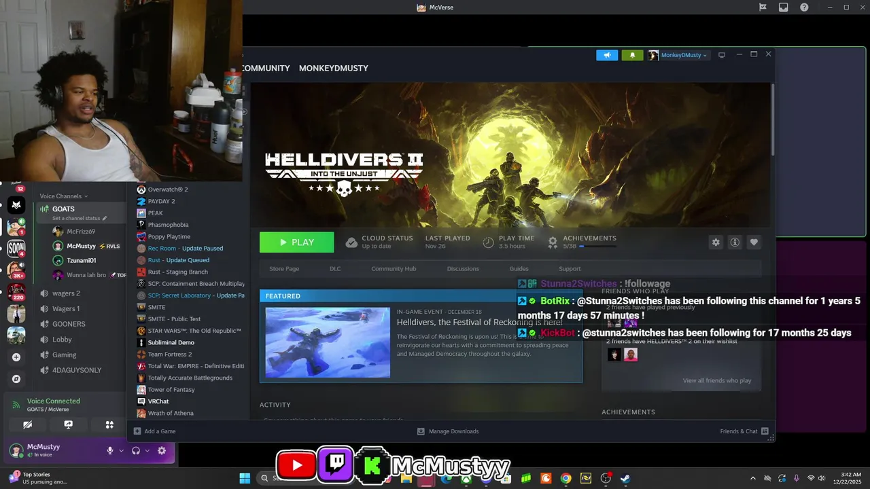Expand Voice Channels category in Discord
This screenshot has width=870, height=489.
pyautogui.click(x=63, y=196)
